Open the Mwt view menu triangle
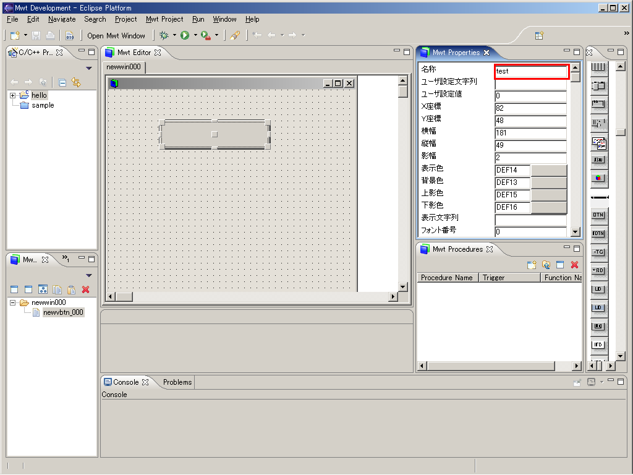The image size is (633, 475). click(89, 275)
